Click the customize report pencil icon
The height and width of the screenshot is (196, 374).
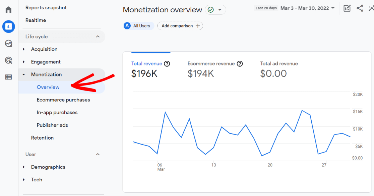[347, 8]
